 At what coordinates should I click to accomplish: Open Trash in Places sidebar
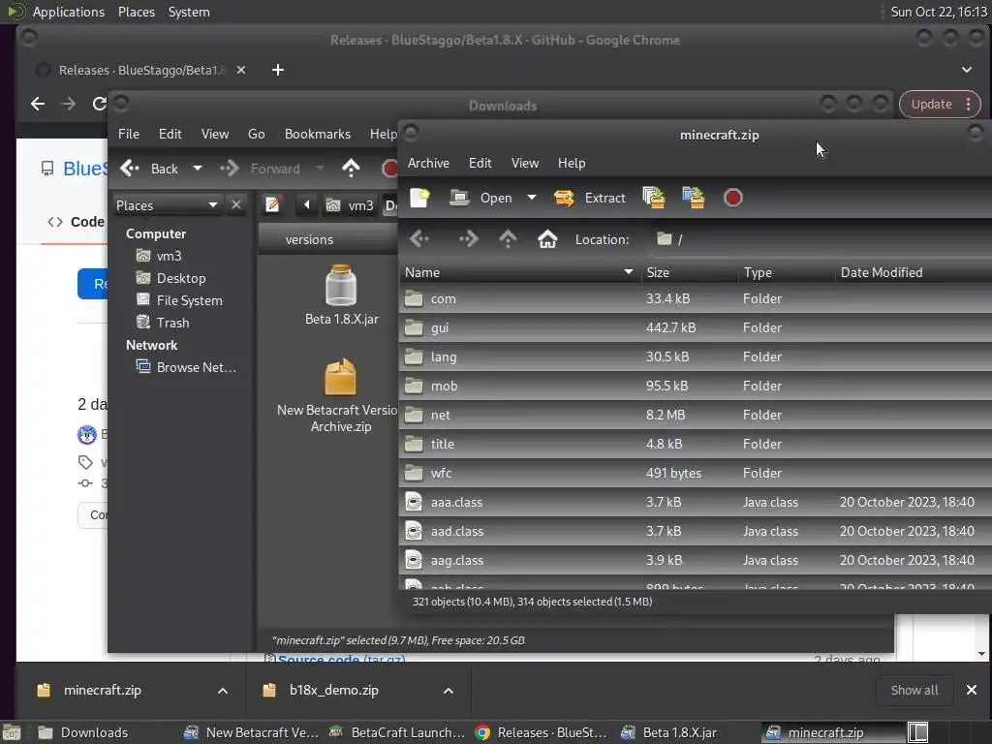click(x=163, y=323)
